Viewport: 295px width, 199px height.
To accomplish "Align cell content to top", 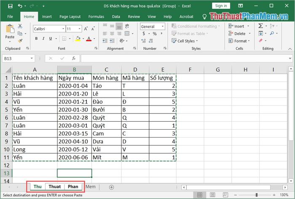I will point(105,26).
